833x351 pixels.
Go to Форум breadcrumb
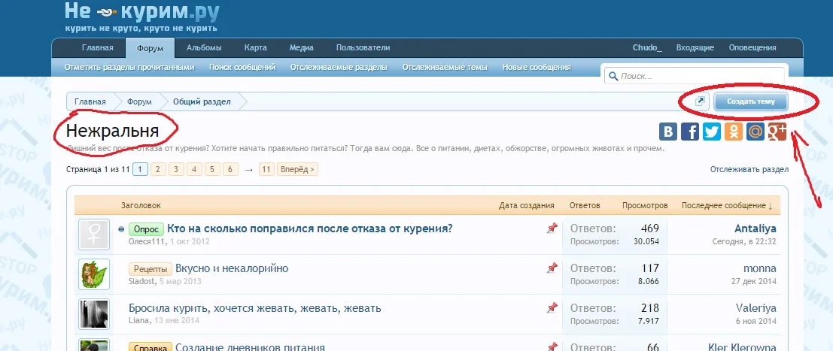139,101
